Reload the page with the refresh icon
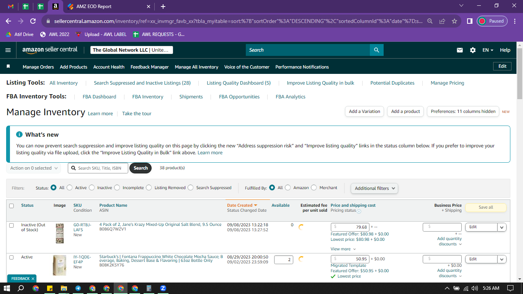523x294 pixels. click(33, 21)
